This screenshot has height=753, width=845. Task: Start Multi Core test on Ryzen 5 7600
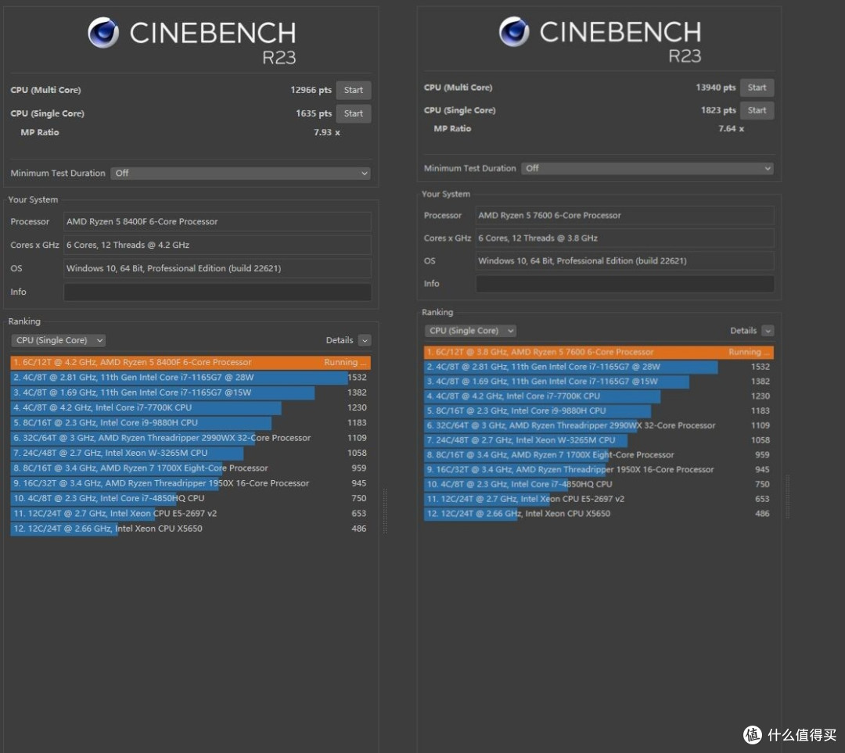(757, 88)
